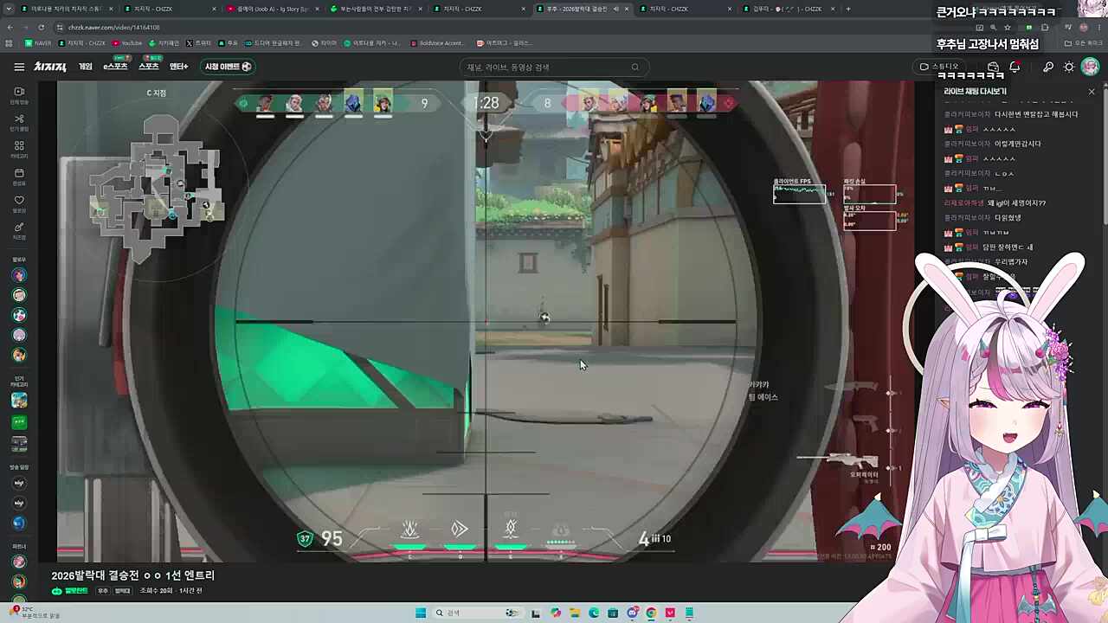Click the 치지직 logo in the header
Viewport: 1108px width, 623px height.
click(x=50, y=67)
